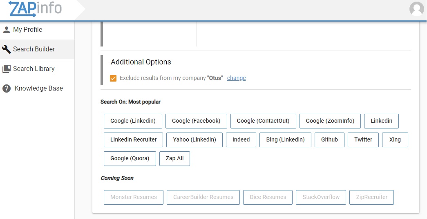
Task: Click the Search Builder wrench icon
Action: point(7,49)
